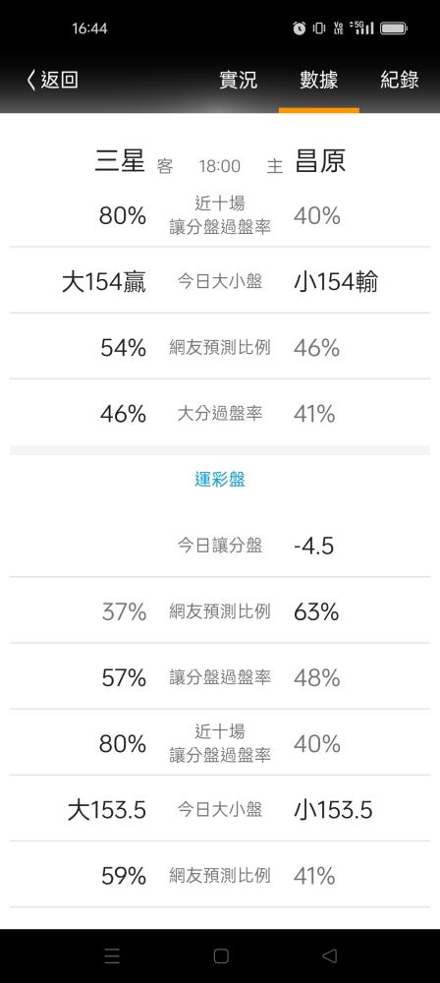Tap the battery status icon

click(x=394, y=29)
